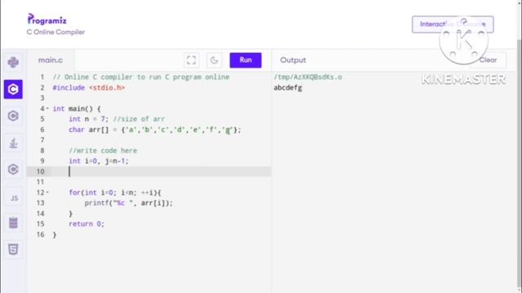Clear the output panel
The height and width of the screenshot is (293, 522).
[488, 60]
